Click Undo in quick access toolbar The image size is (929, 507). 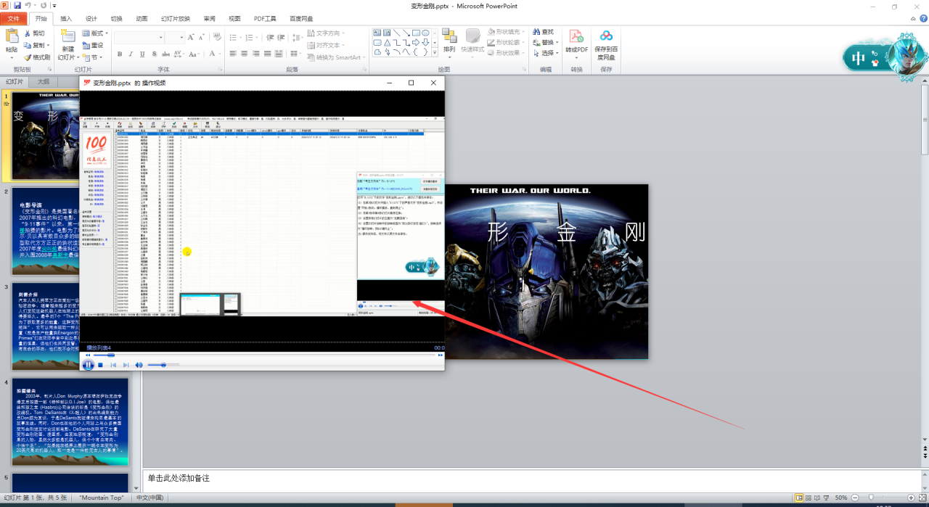pyautogui.click(x=29, y=5)
